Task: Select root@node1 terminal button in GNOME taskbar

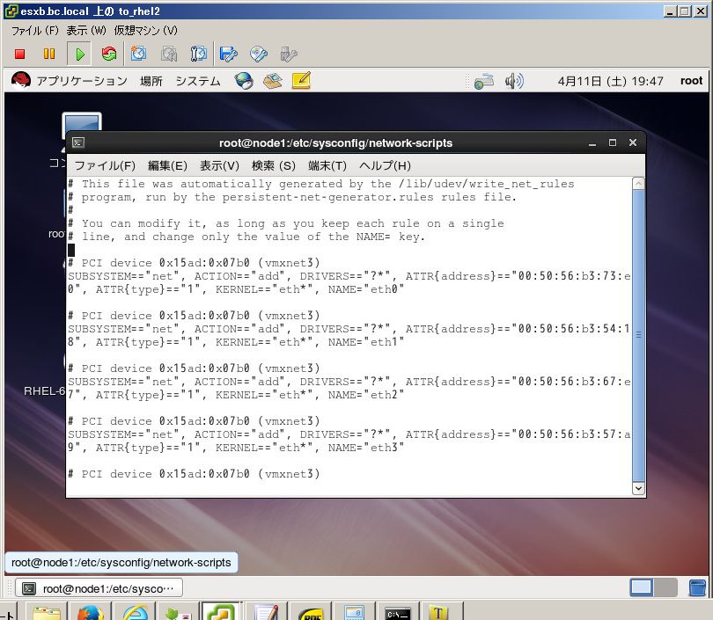Action: 99,588
